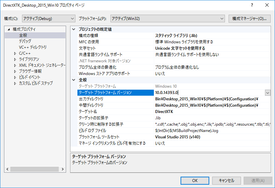
Task: Expand the ライブラリアン tree node
Action: [x=15, y=59]
